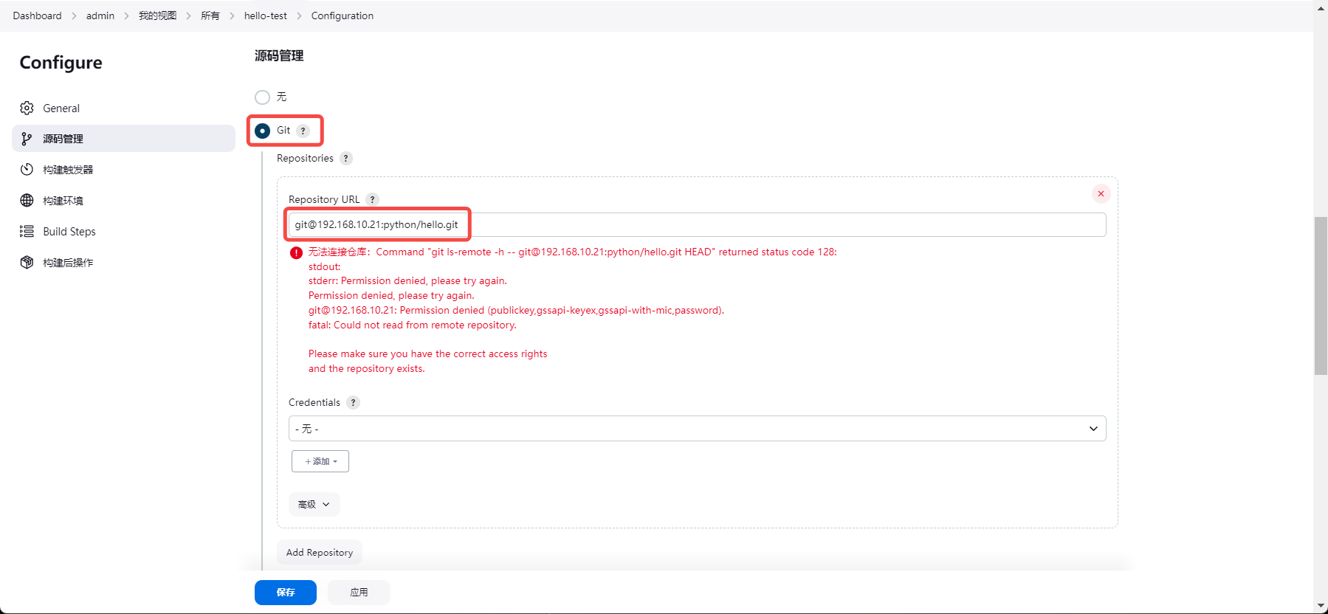The width and height of the screenshot is (1328, 614).
Task: Remove repository with red X button
Action: click(x=1101, y=194)
